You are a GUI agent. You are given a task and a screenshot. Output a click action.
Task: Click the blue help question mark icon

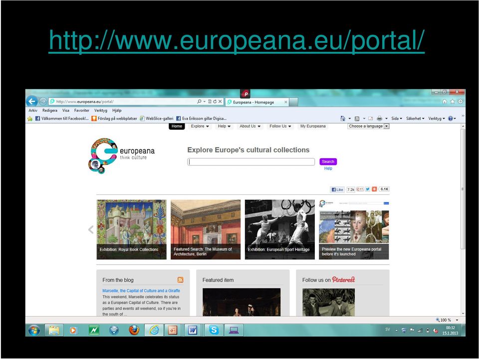tap(450, 119)
